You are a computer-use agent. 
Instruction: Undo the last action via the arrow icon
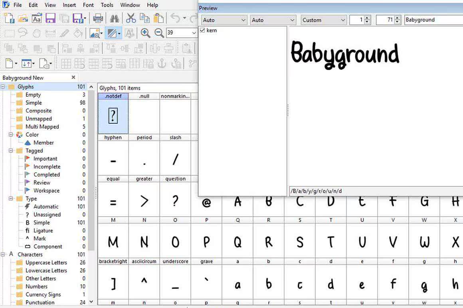pyautogui.click(x=175, y=19)
